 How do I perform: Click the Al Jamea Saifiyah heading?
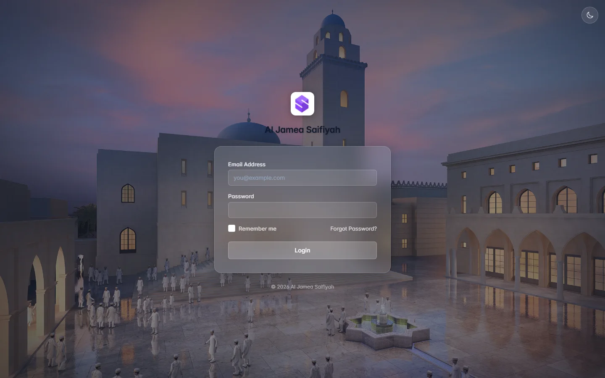302,130
